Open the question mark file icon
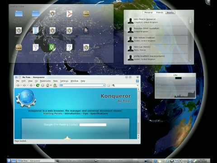Image resolution: width=217 pixels, height=163 pixels. (69, 48)
